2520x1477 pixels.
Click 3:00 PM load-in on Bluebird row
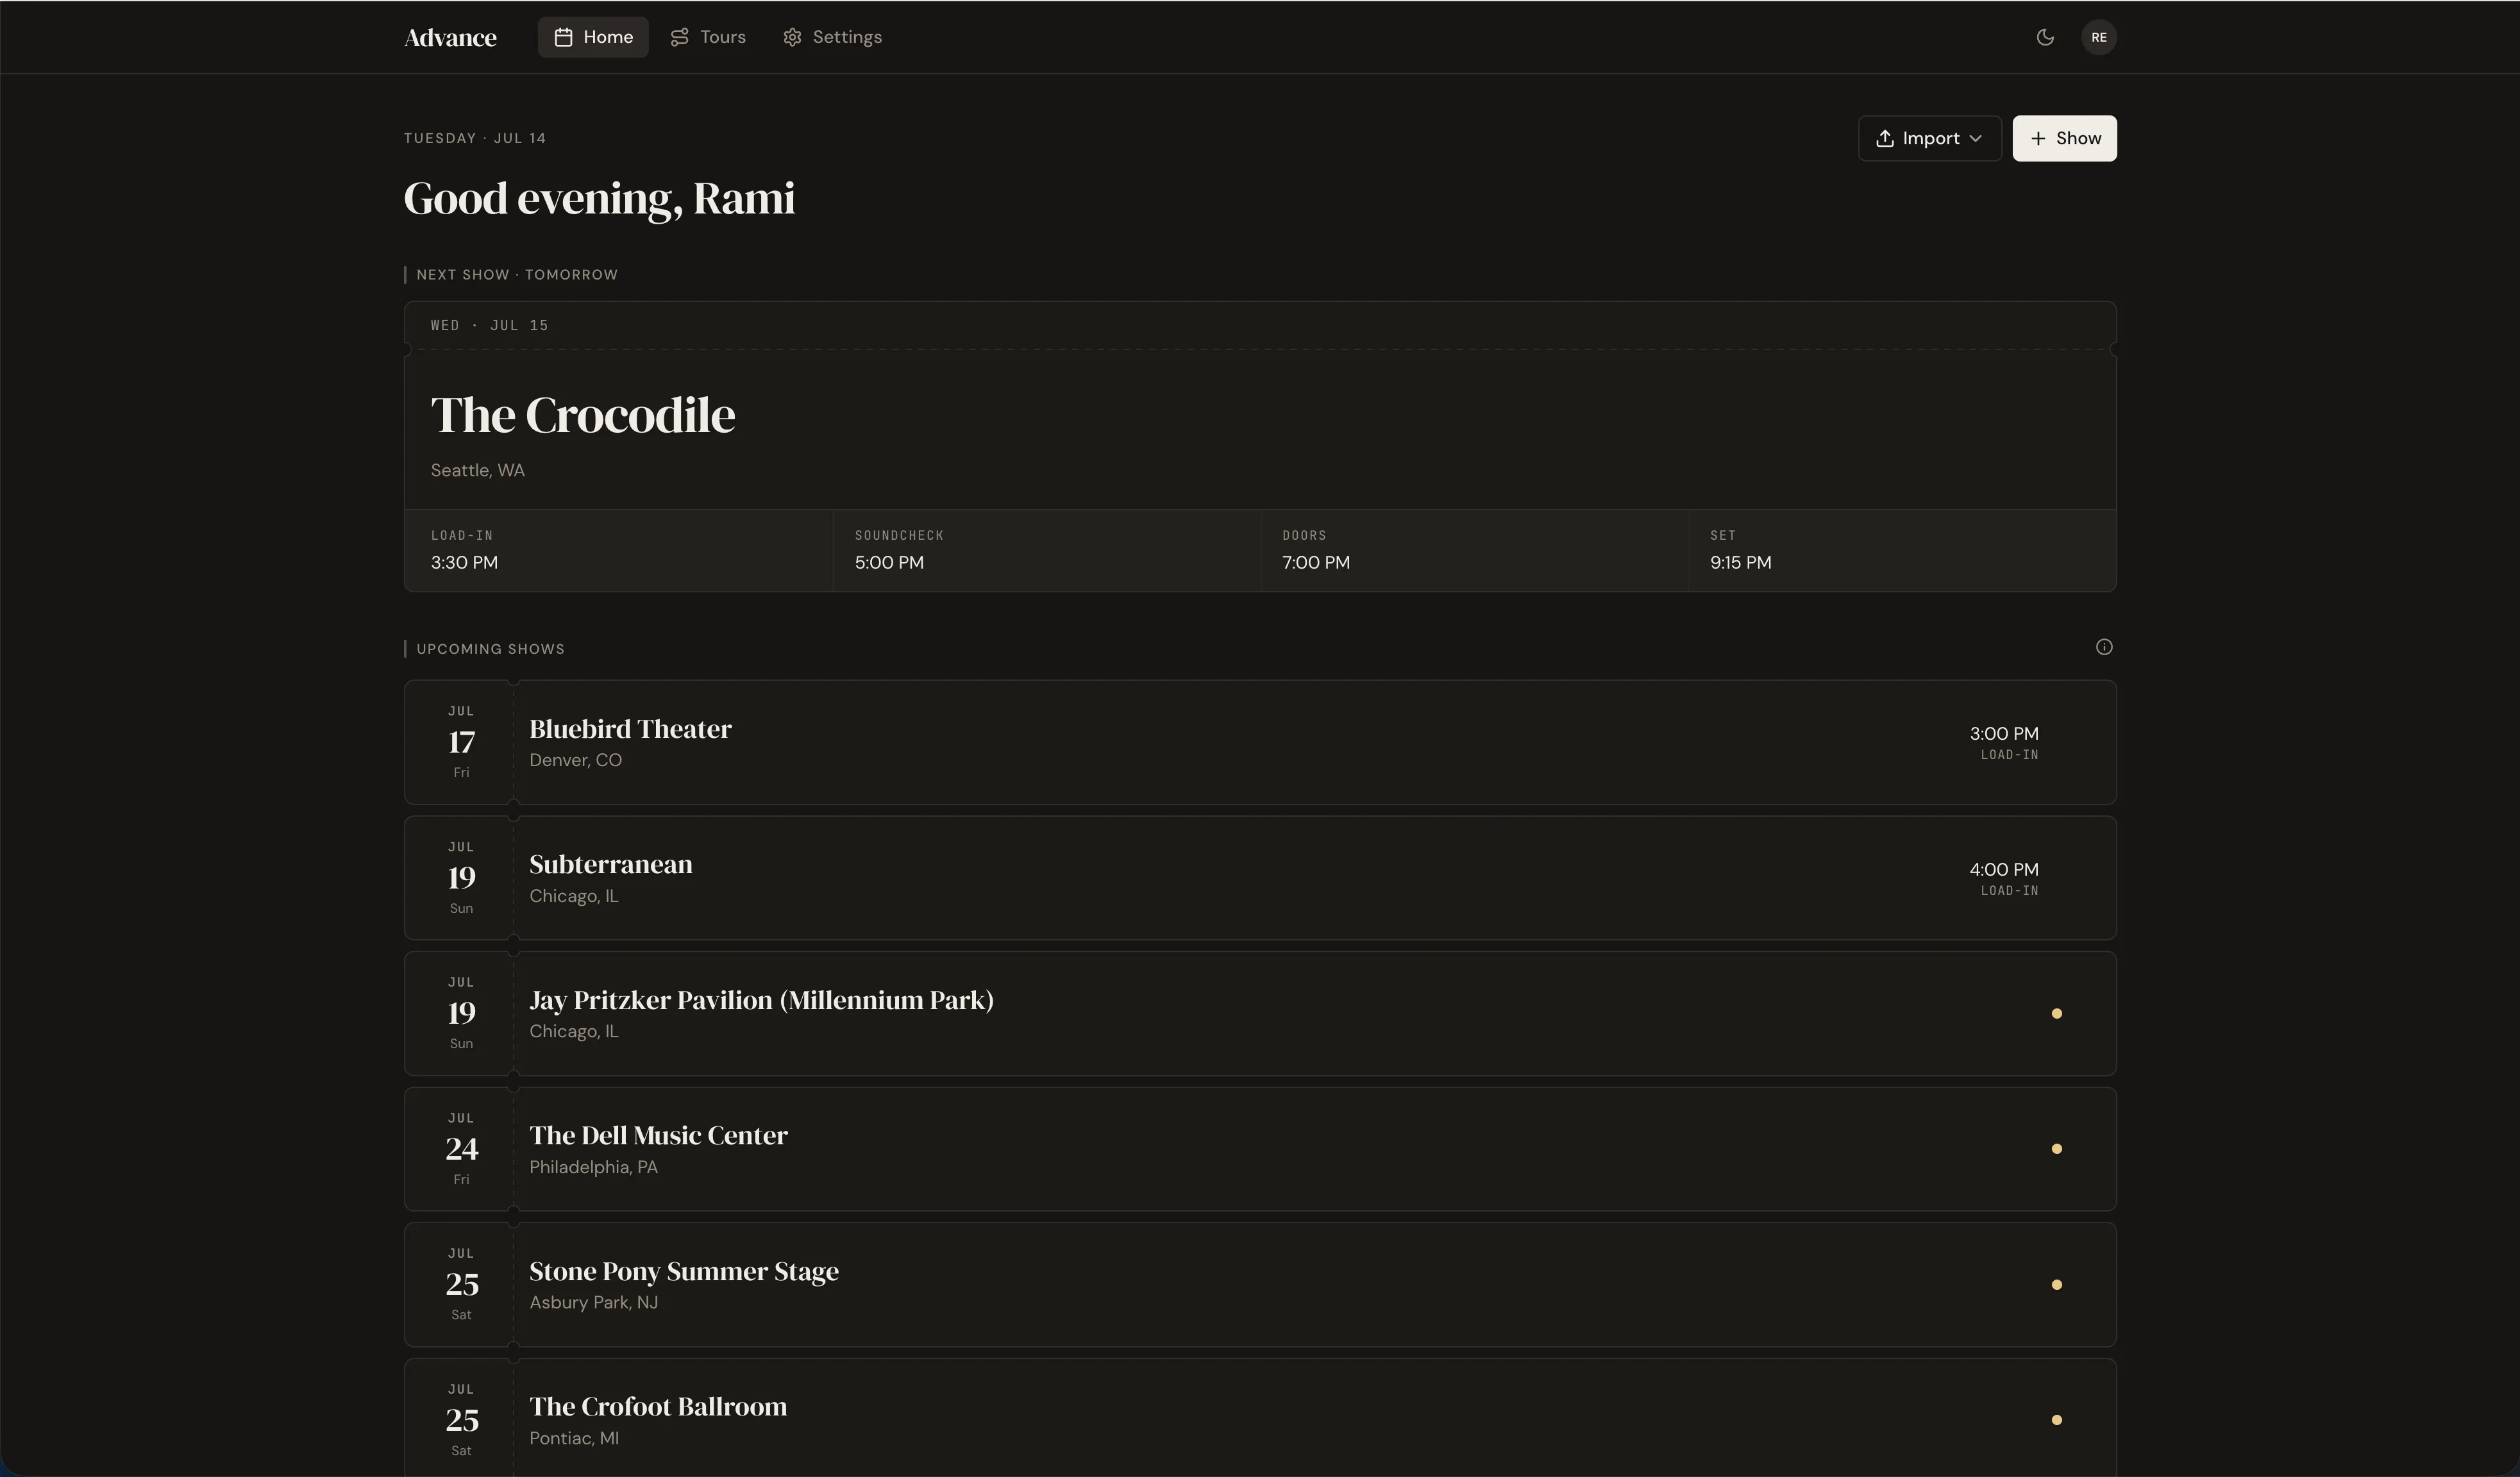[x=2003, y=742]
